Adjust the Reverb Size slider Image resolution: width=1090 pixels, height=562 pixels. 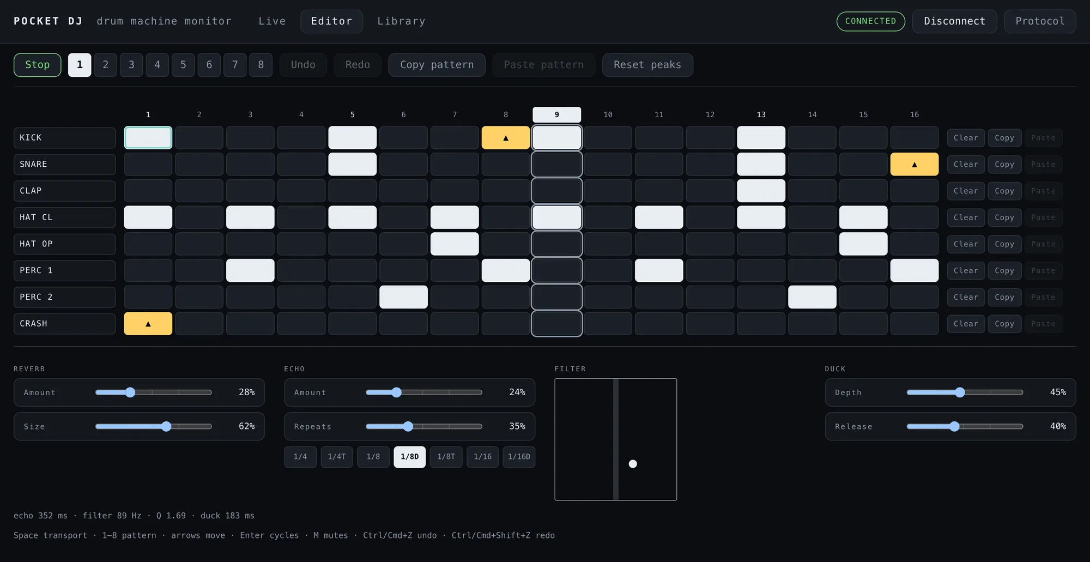click(x=153, y=426)
